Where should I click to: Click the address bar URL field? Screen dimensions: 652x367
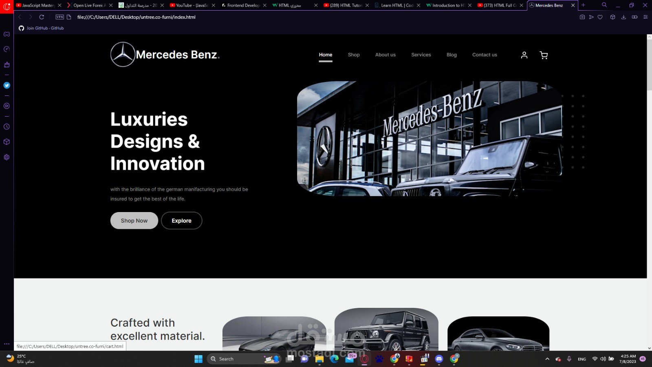tap(137, 17)
